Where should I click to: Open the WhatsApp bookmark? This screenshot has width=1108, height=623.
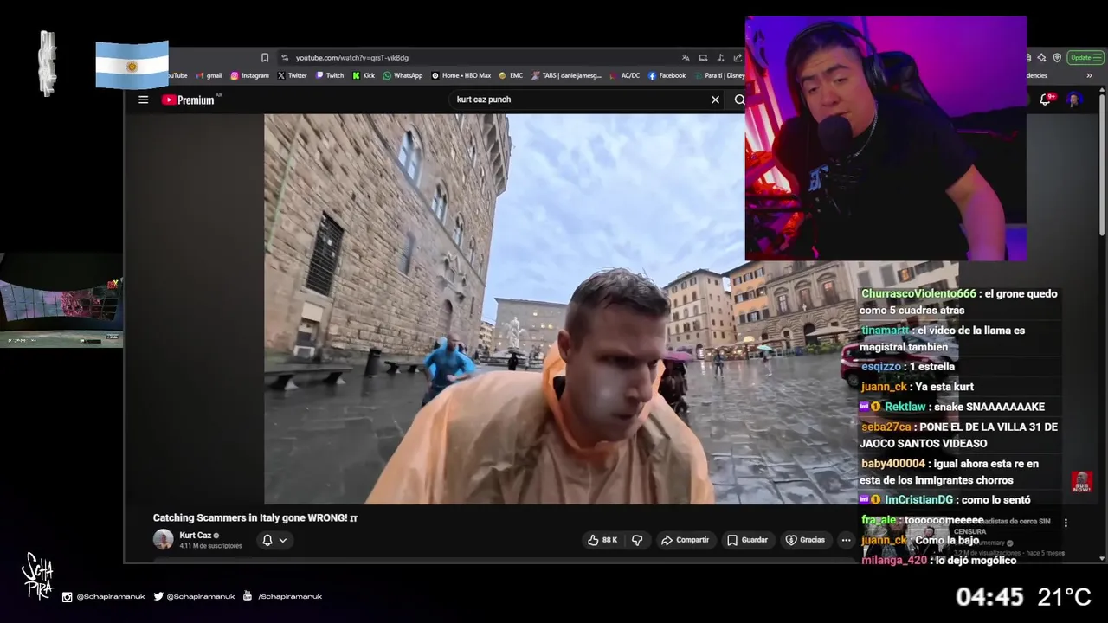click(x=403, y=75)
